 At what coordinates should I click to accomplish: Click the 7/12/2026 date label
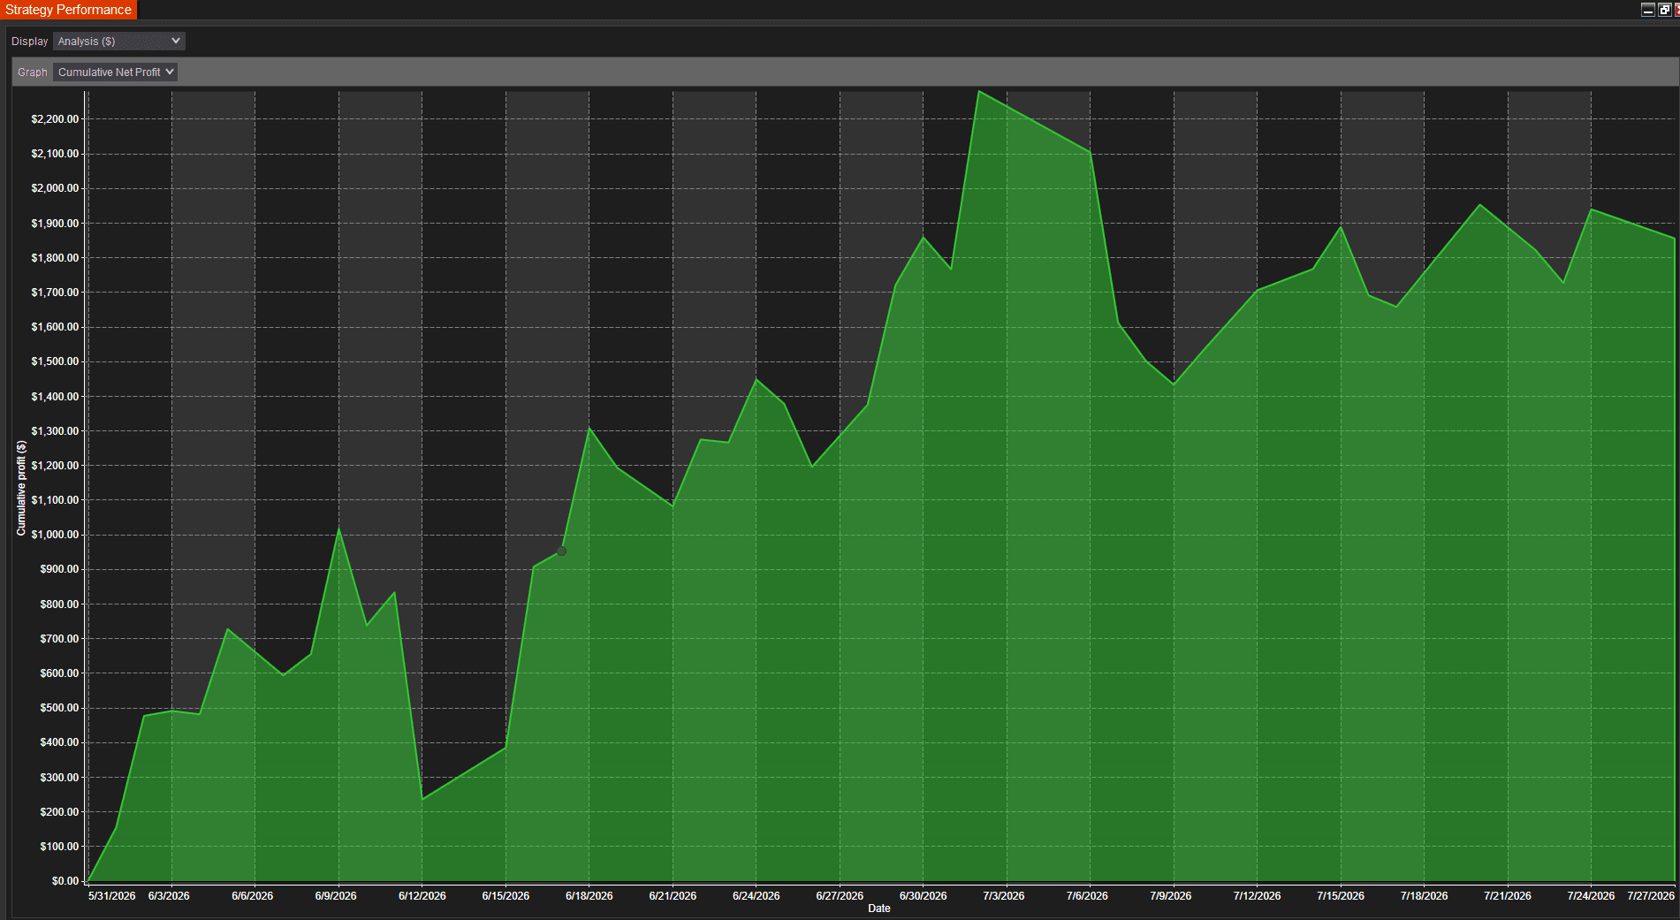tap(1258, 896)
